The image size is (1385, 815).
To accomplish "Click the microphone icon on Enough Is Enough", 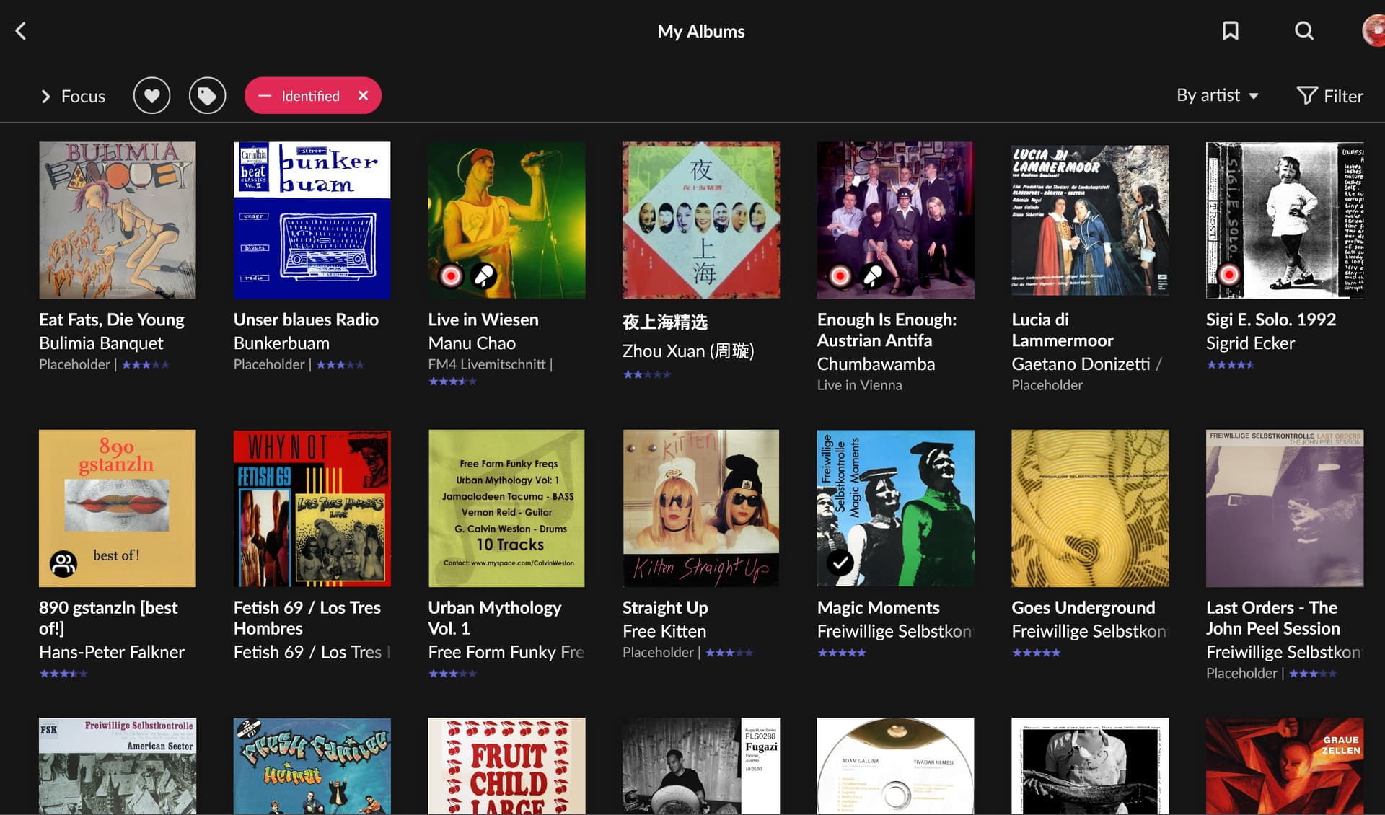I will tap(873, 276).
